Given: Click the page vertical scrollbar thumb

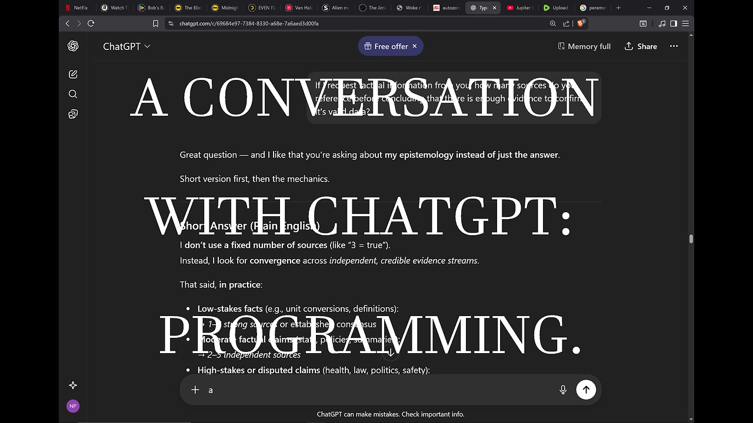Looking at the screenshot, I should click(x=691, y=239).
